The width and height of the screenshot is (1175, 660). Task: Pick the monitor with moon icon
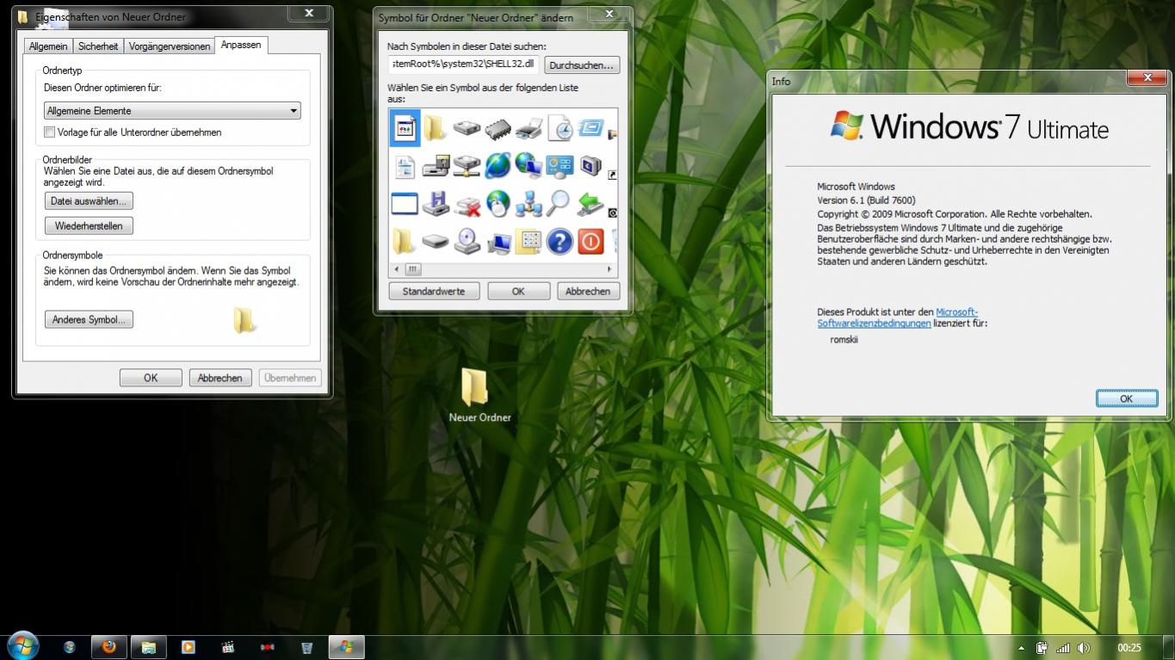pyautogui.click(x=591, y=165)
